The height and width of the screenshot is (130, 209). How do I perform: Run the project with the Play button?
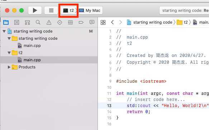click(x=35, y=10)
